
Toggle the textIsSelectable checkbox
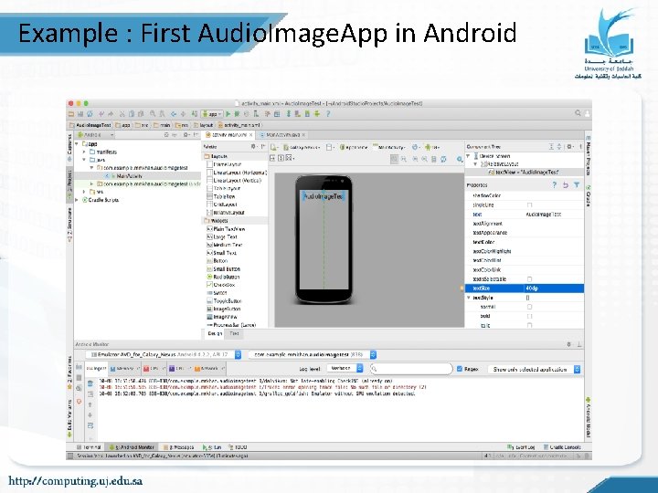529,279
